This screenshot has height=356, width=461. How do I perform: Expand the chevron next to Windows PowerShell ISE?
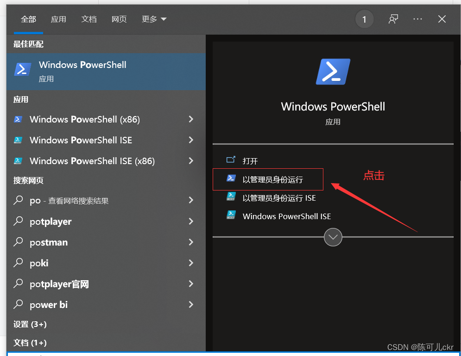tap(190, 140)
